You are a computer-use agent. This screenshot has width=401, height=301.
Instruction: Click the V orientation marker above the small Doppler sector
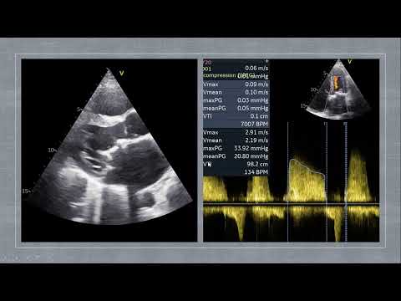pos(350,62)
